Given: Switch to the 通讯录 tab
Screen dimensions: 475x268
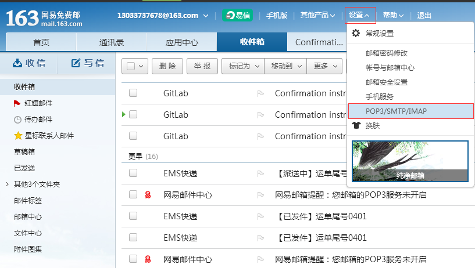Looking at the screenshot, I should [112, 42].
